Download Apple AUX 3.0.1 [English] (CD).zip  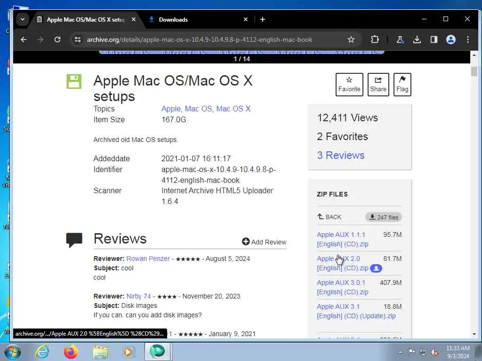(343, 287)
